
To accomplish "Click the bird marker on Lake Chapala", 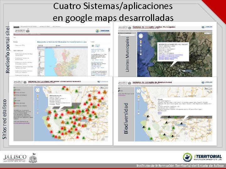I will [x=181, y=124].
